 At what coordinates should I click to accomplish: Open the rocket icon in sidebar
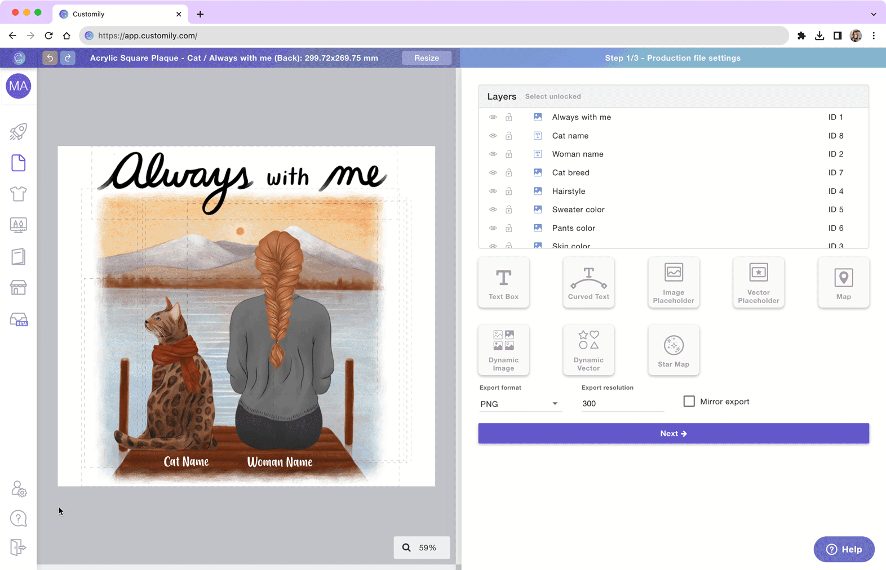pyautogui.click(x=18, y=132)
